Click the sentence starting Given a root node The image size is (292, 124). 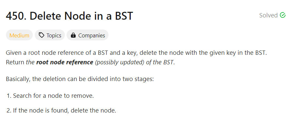(137, 53)
